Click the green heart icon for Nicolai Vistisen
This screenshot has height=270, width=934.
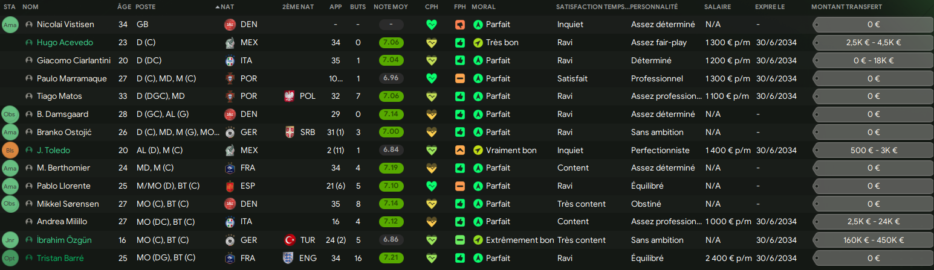click(431, 25)
